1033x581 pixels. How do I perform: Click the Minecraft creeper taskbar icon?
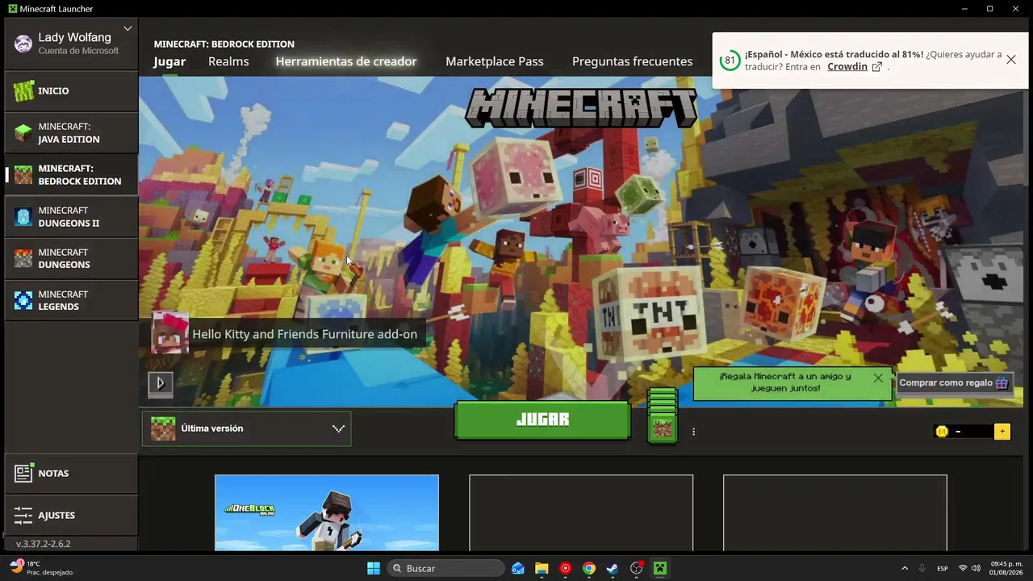click(660, 568)
